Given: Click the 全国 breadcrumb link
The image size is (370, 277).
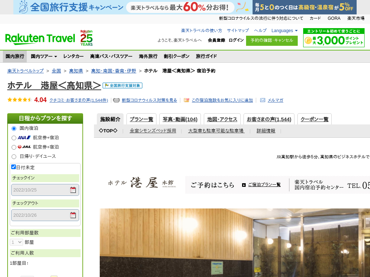Looking at the screenshot, I should coord(56,71).
